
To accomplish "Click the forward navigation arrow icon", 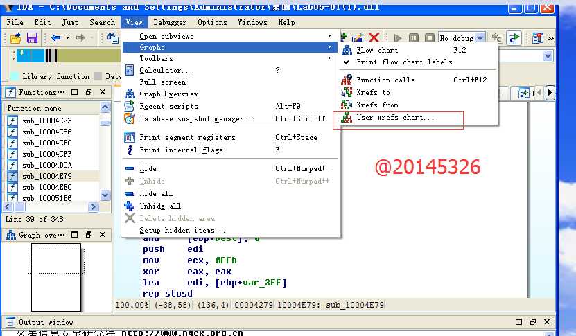I will pyautogui.click(x=80, y=37).
